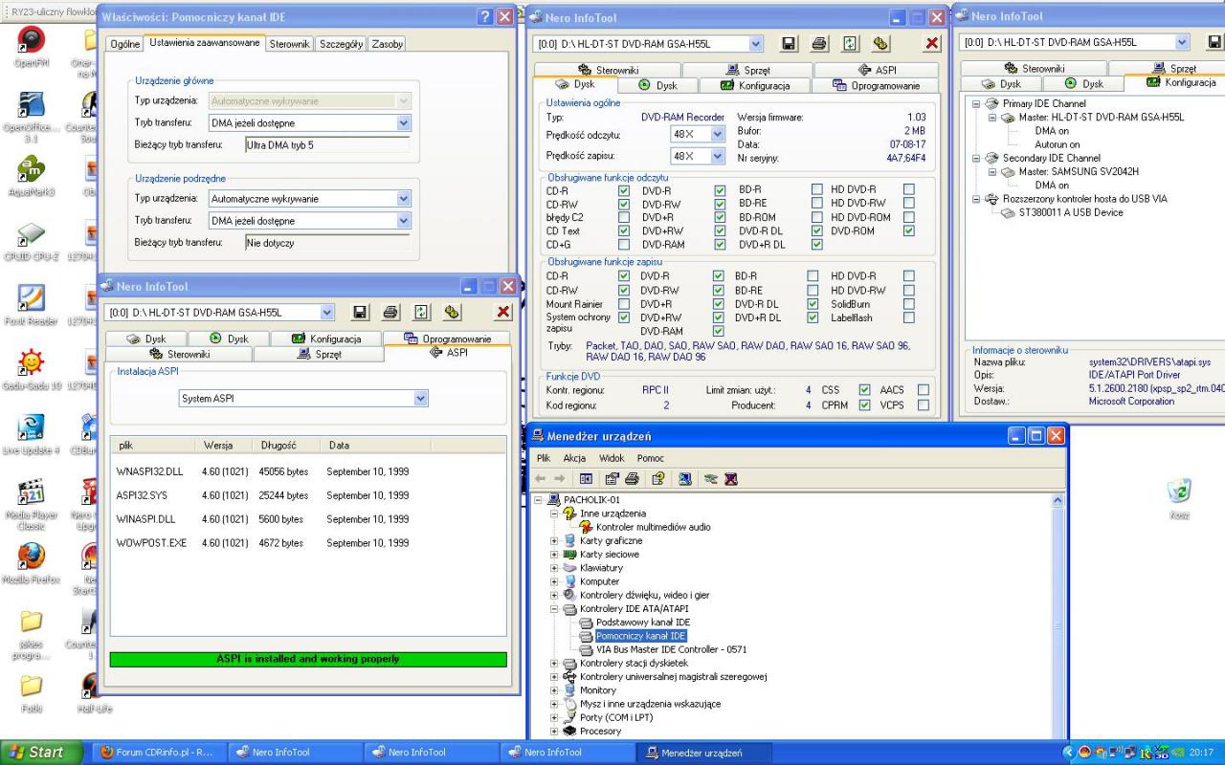Click print icon in Nero InfoTool disc-features window

coord(819,44)
